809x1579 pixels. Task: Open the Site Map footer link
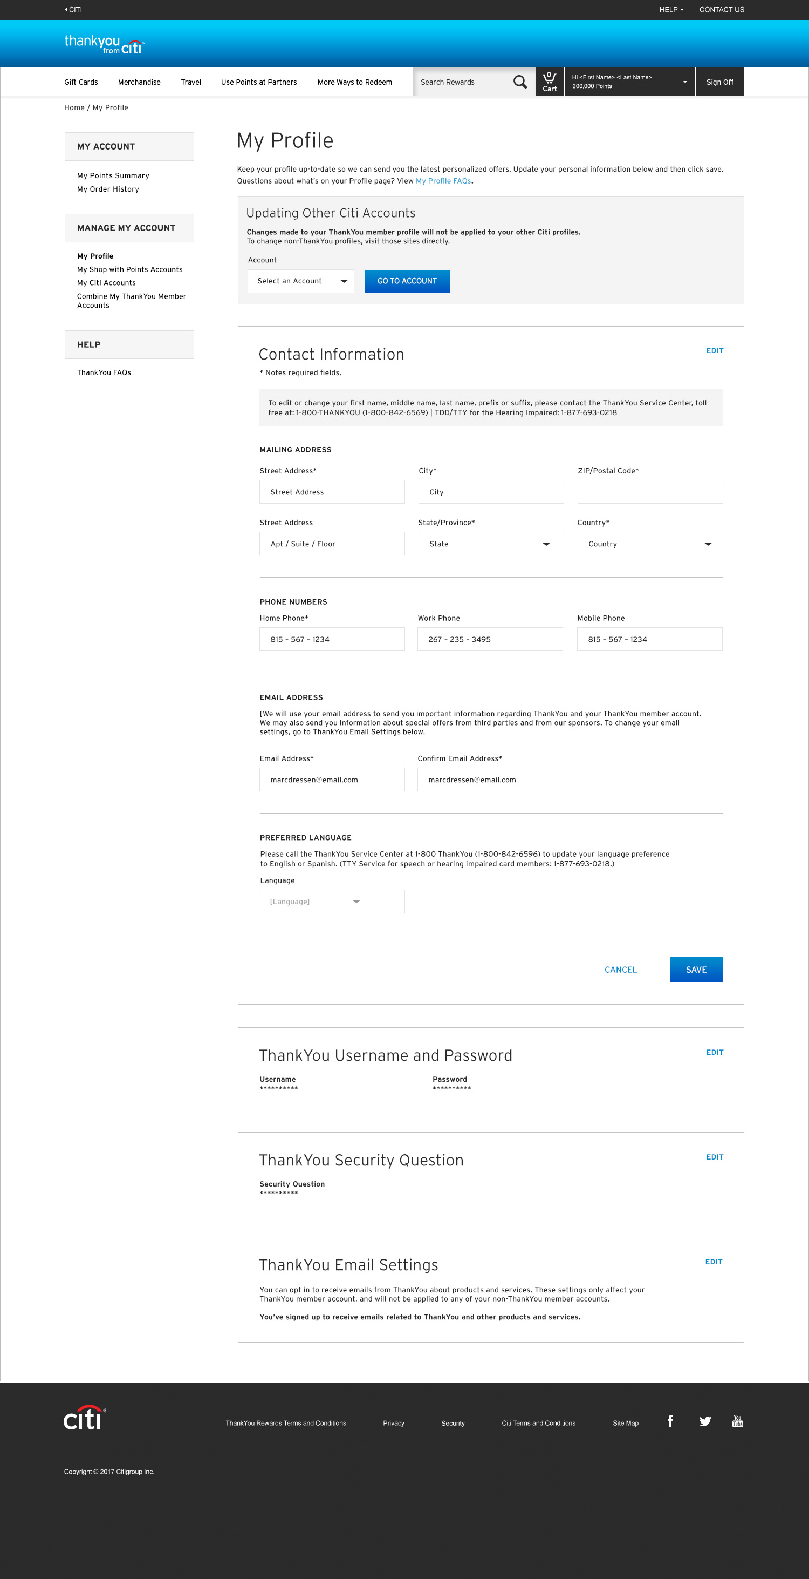click(x=625, y=1424)
